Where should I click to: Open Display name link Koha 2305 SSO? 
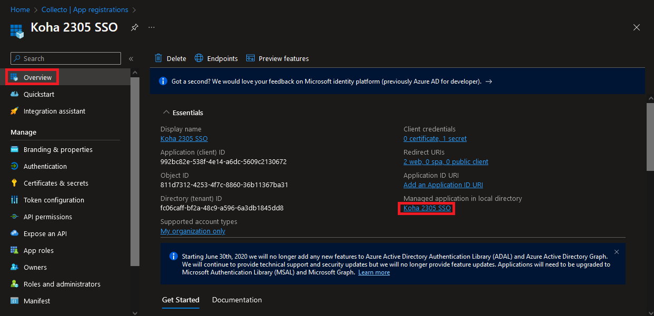pyautogui.click(x=184, y=138)
